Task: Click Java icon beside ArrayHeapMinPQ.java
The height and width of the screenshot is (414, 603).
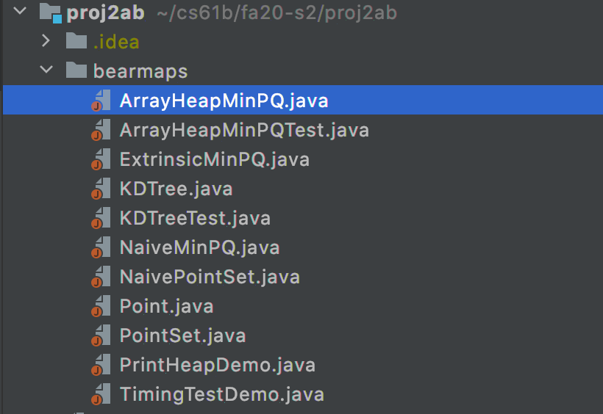Action: point(101,101)
